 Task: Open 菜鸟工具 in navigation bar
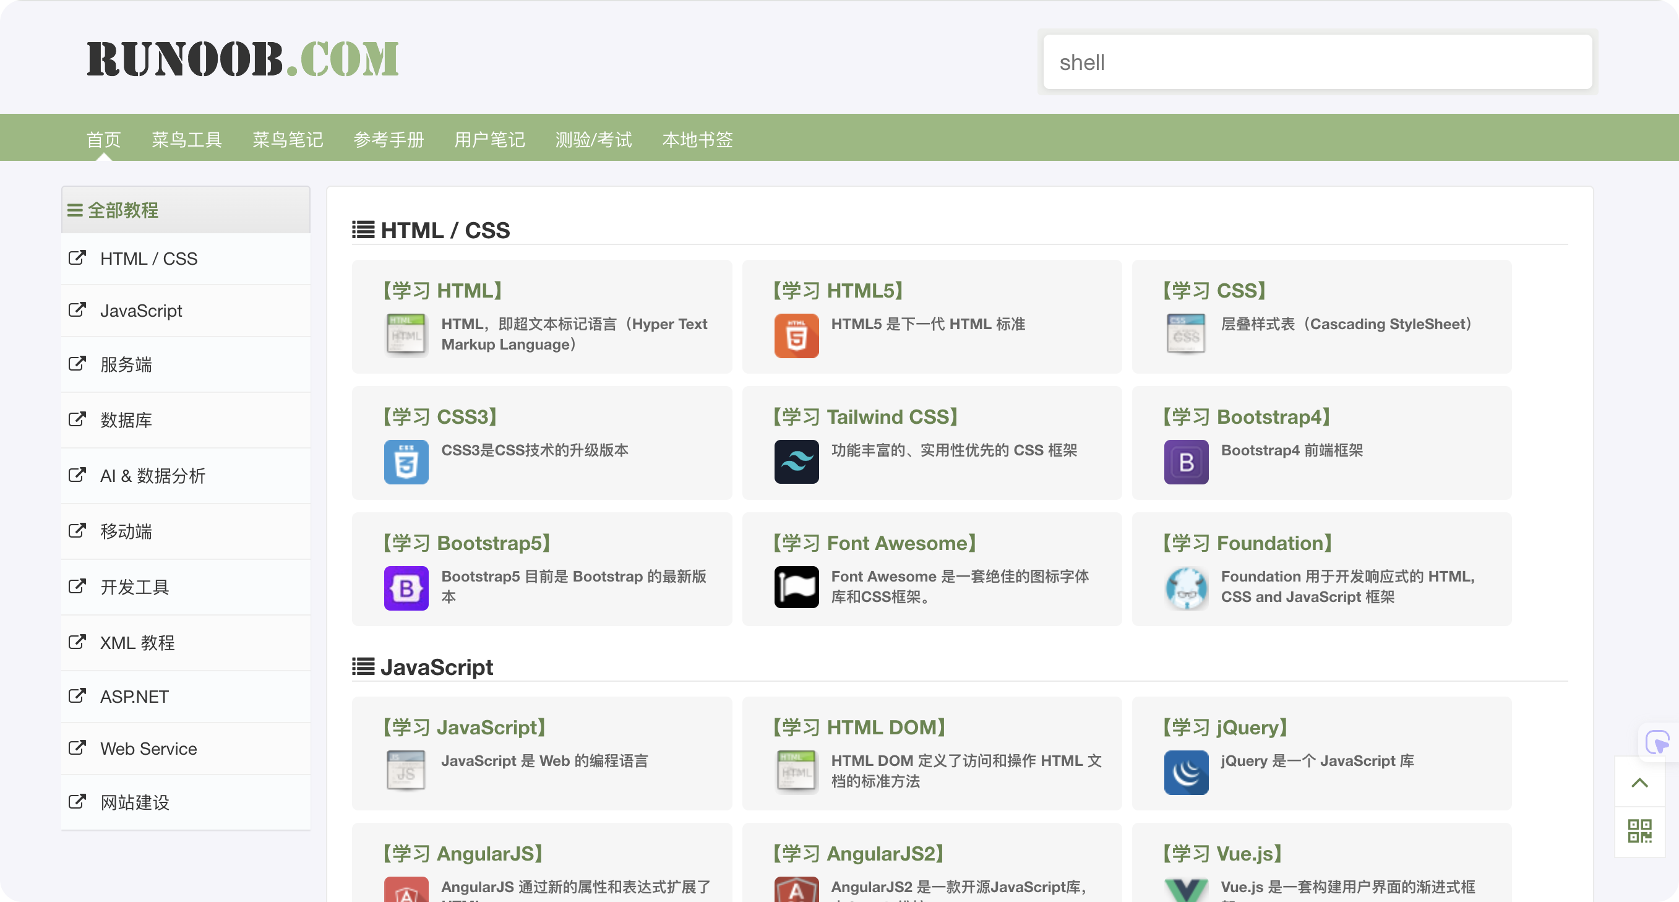coord(186,139)
